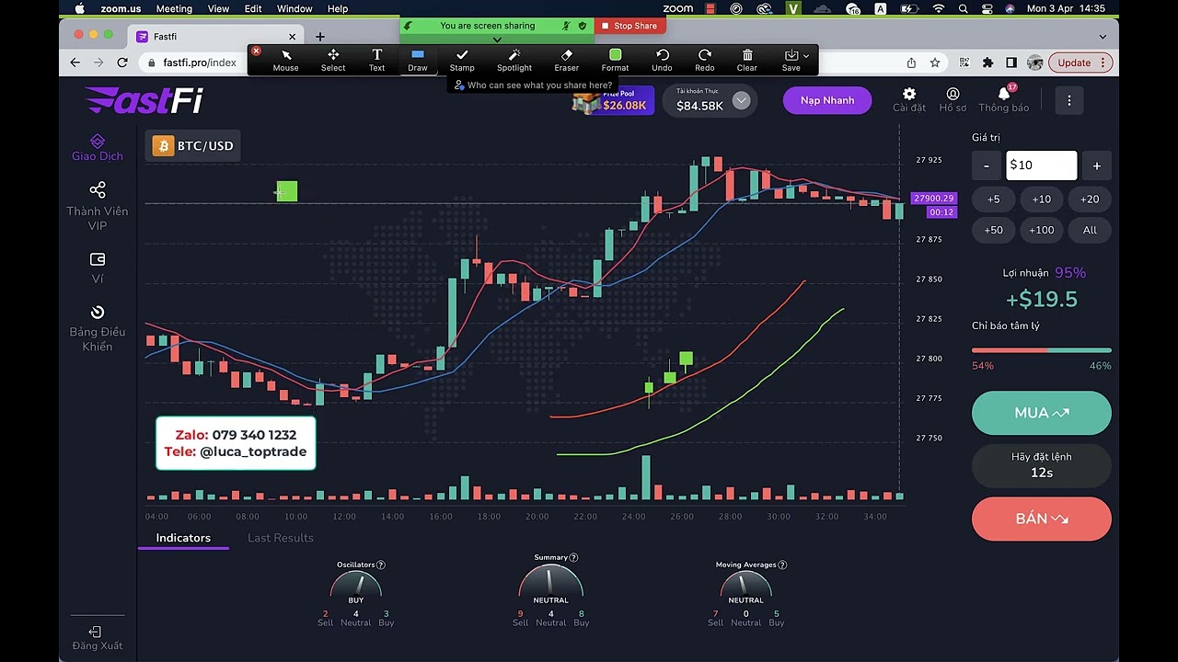Screen dimensions: 1178x662
Task: Undo the last annotation
Action: (x=662, y=61)
